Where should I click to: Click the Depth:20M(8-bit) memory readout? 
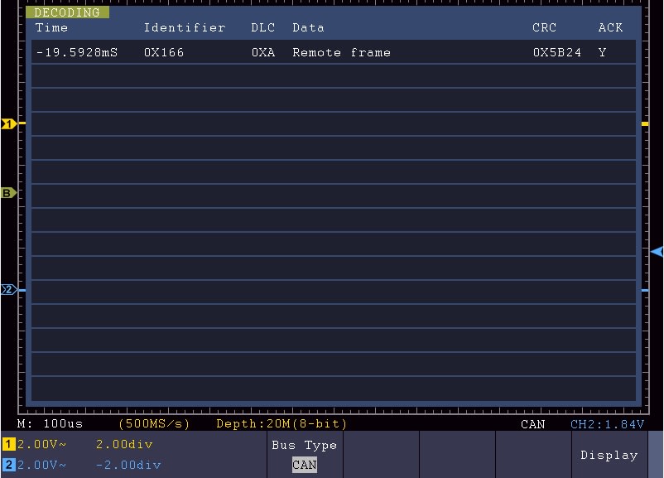281,424
